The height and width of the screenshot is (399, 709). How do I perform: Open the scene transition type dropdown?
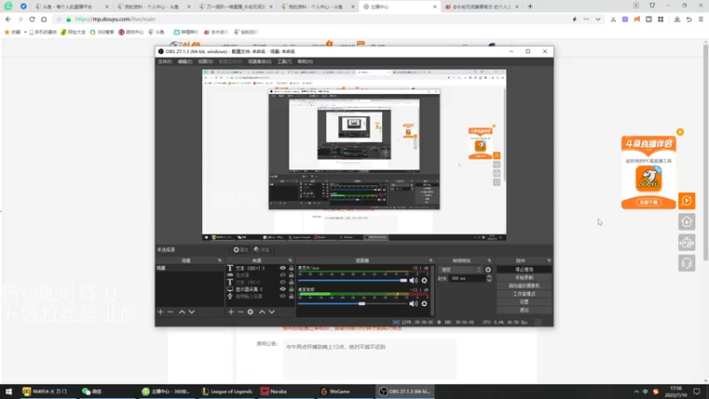tap(460, 270)
